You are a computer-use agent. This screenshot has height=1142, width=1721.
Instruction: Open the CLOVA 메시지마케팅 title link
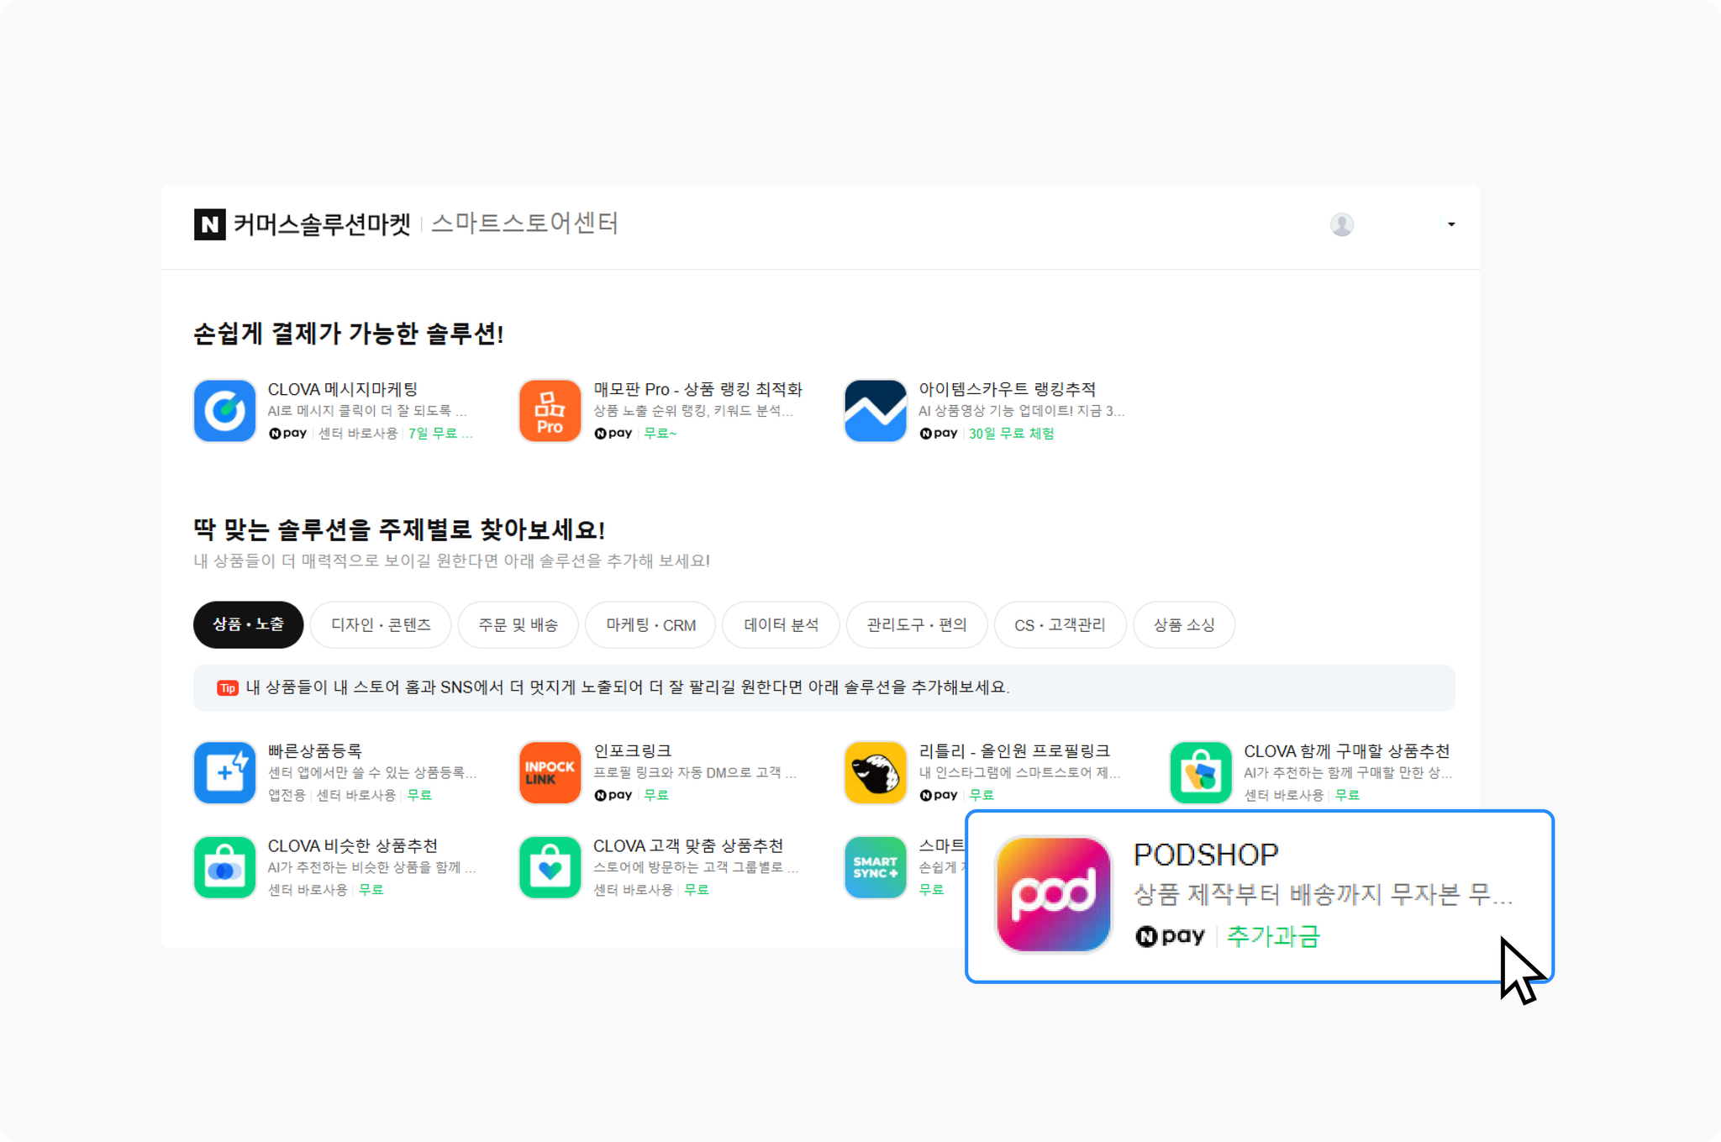[x=342, y=389]
